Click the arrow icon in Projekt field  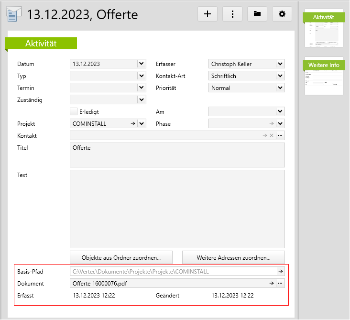132,124
